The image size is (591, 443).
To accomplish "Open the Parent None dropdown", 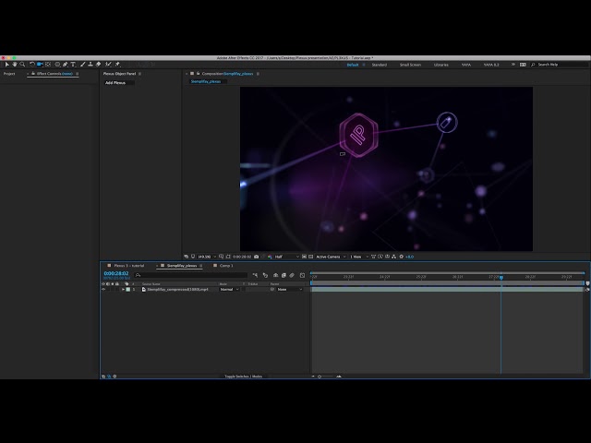I will pos(290,289).
